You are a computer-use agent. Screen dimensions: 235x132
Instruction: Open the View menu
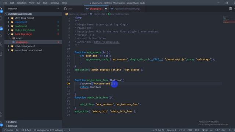coord(32,3)
